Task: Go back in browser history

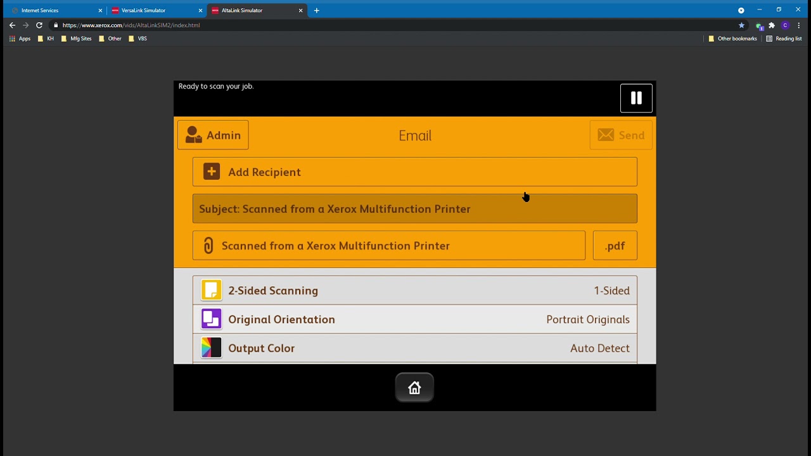Action: pos(12,25)
